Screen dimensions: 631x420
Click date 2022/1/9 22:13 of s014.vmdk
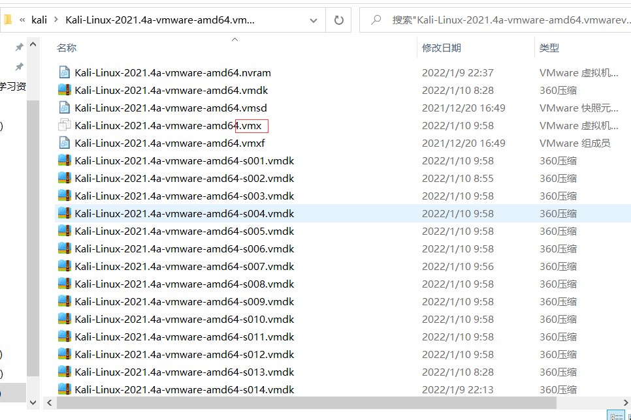[457, 389]
